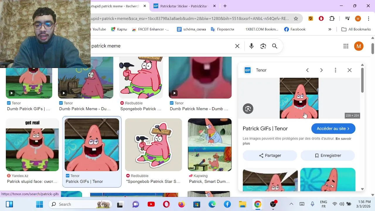Click the Partager share button
The width and height of the screenshot is (375, 211).
(x=270, y=156)
